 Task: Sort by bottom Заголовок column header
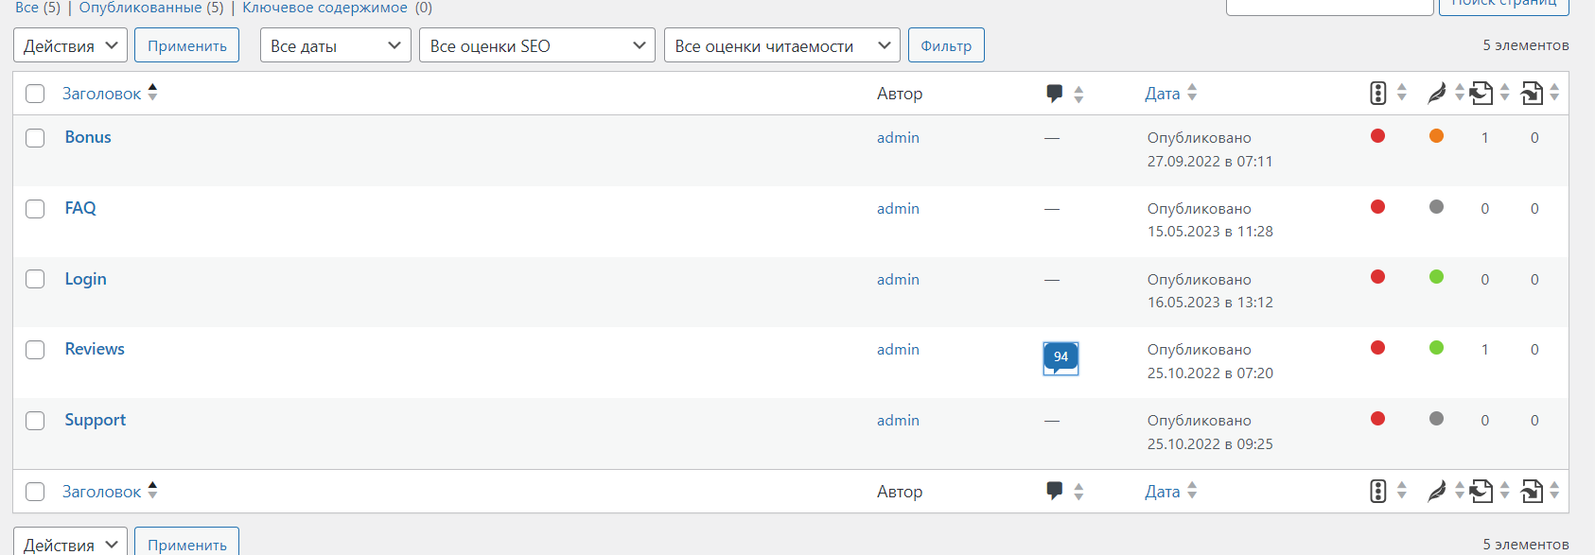point(101,492)
